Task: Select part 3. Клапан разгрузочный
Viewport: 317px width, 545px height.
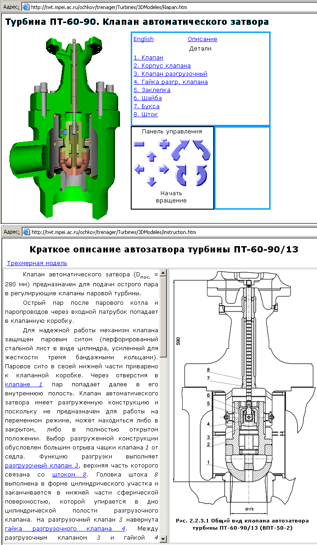Action: pos(170,74)
